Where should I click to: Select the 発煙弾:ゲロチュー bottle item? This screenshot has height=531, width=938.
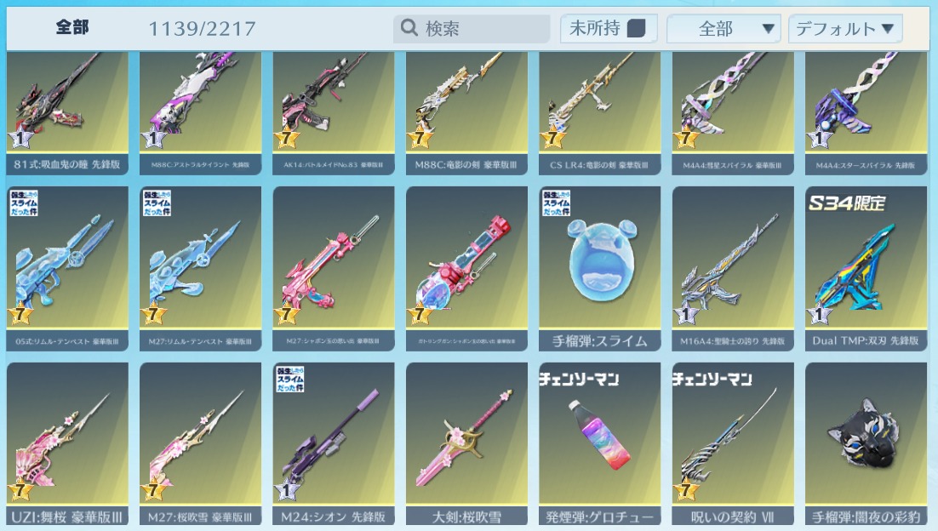[599, 443]
